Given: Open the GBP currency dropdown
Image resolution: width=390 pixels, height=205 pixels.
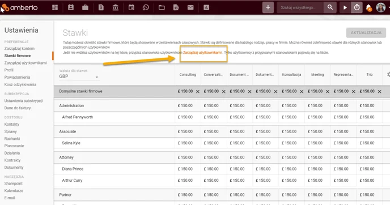Looking at the screenshot, I should pyautogui.click(x=79, y=76).
